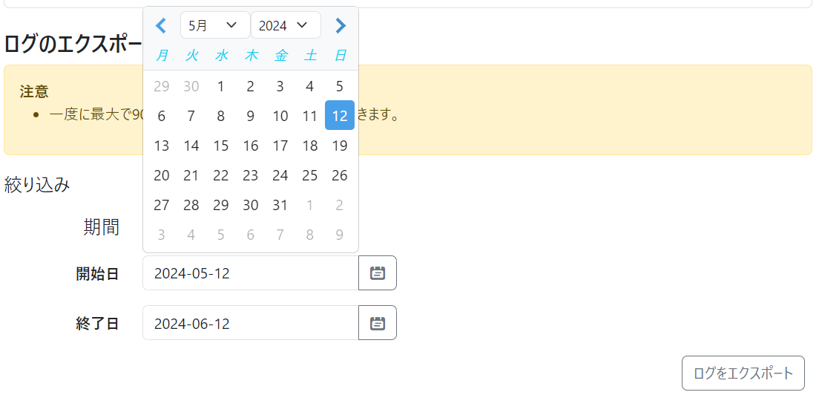Choose May 6 in the Monday column
This screenshot has height=395, width=819.
tap(162, 116)
